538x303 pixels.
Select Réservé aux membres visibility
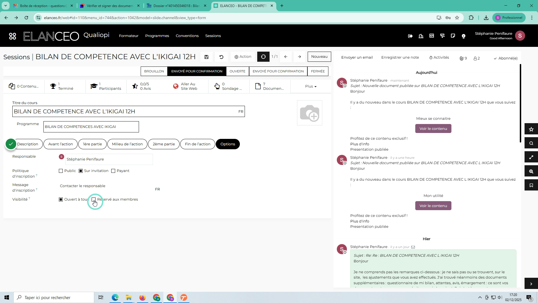94,199
